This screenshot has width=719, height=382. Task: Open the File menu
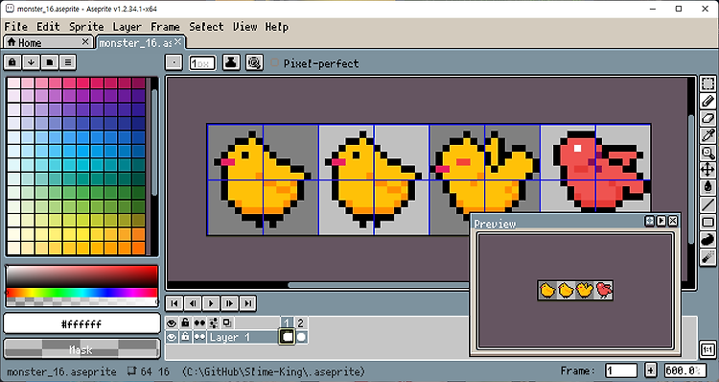click(x=16, y=27)
